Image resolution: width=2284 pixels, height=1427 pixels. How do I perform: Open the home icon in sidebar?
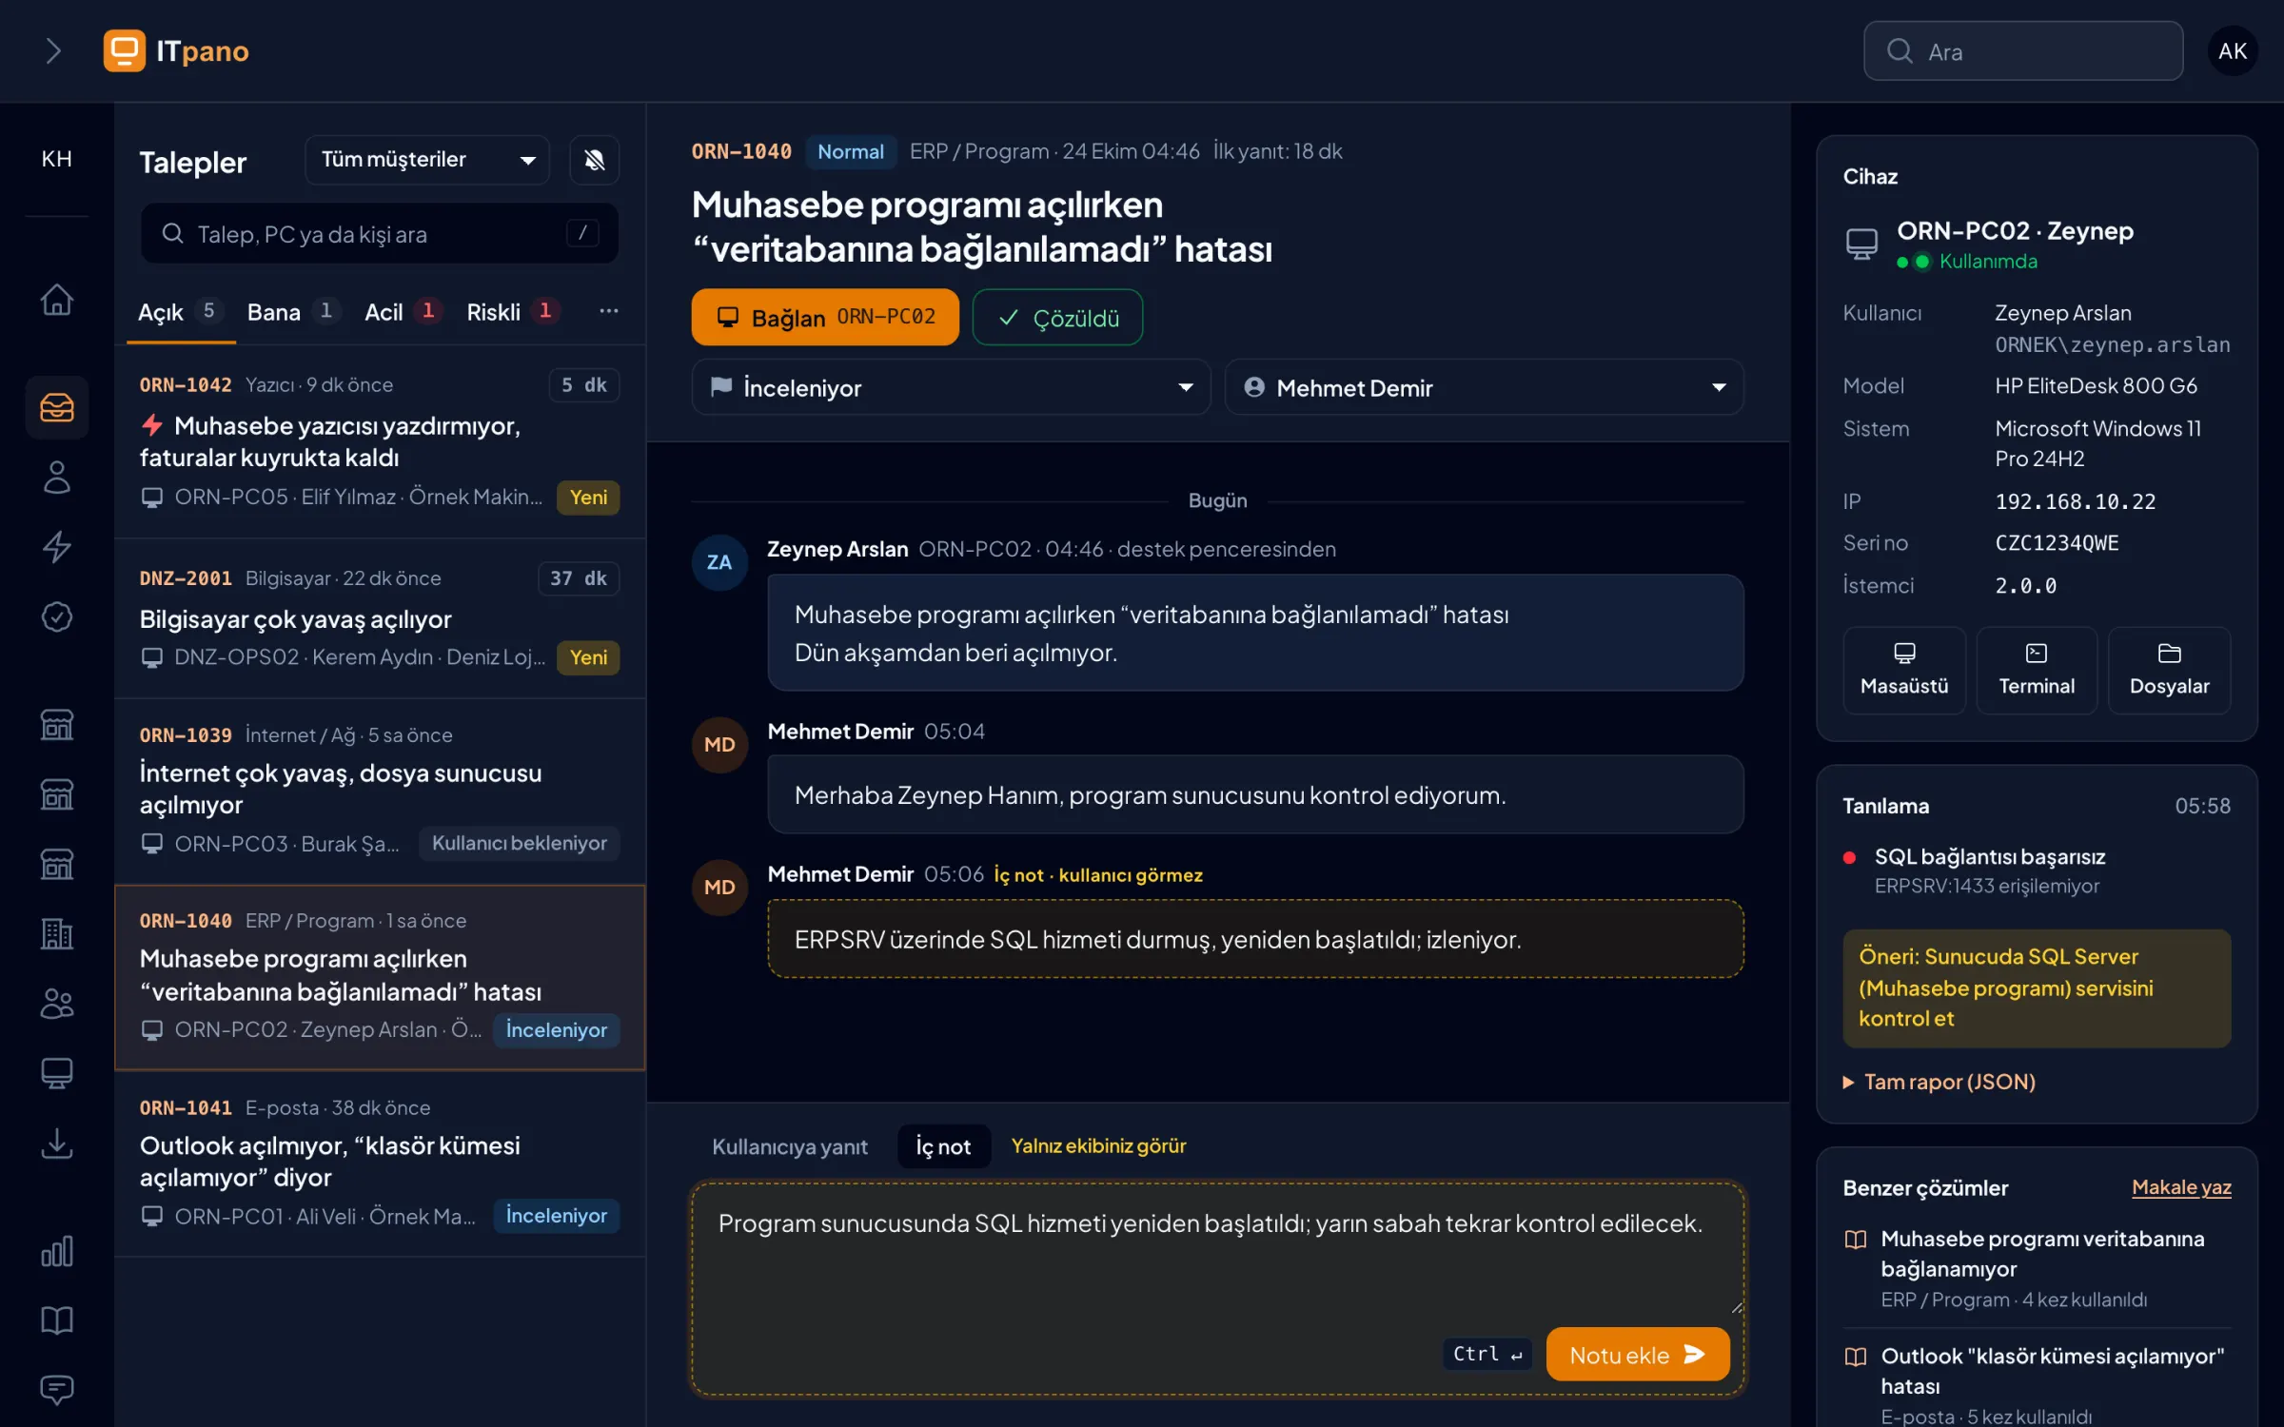57,300
